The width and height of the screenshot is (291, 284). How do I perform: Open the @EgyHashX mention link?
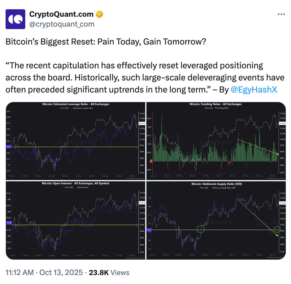tap(254, 90)
